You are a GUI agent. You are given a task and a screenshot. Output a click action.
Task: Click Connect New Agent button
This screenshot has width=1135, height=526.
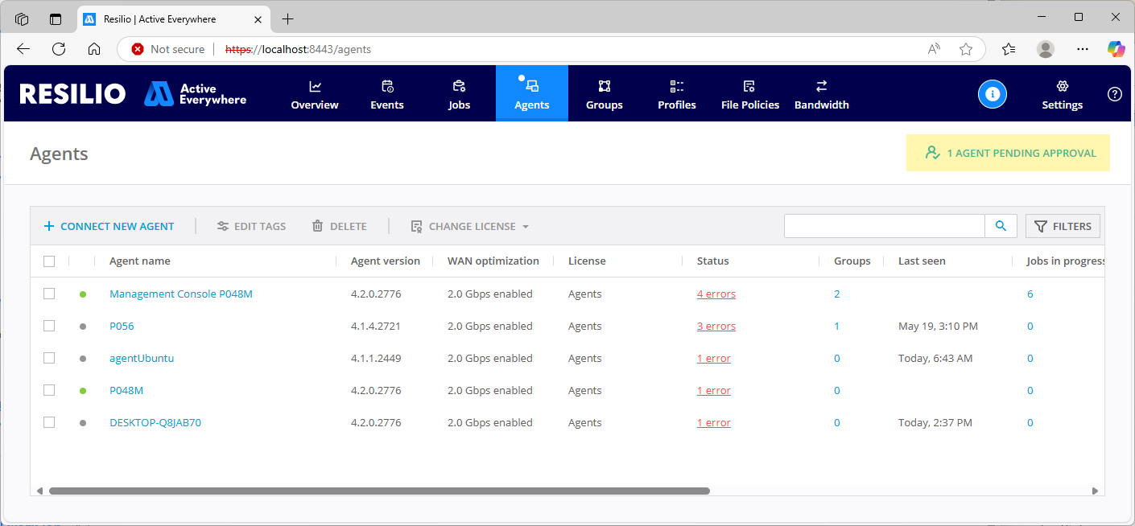[x=109, y=227]
